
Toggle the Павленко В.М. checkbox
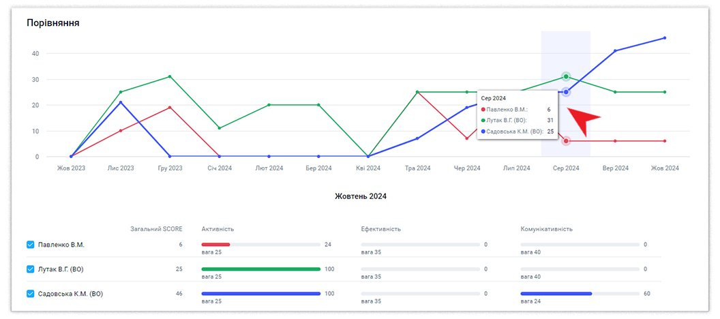(30, 244)
